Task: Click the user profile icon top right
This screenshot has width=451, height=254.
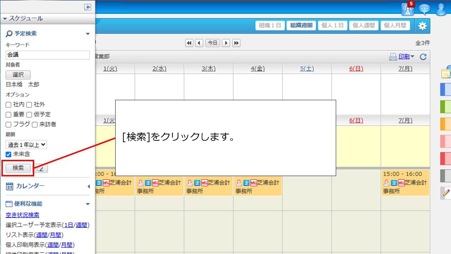Action: coord(441,10)
